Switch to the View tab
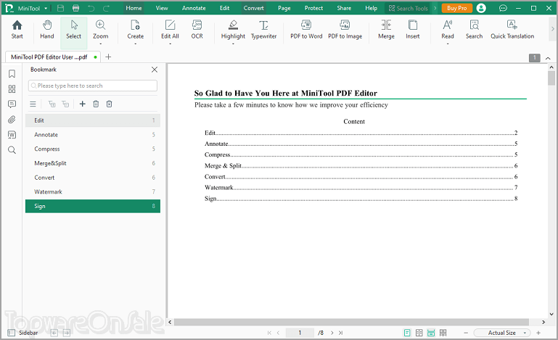The width and height of the screenshot is (558, 340). click(162, 8)
